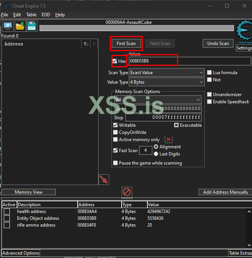Open the process list computer icon
252x258 pixels.
[x=8, y=26]
